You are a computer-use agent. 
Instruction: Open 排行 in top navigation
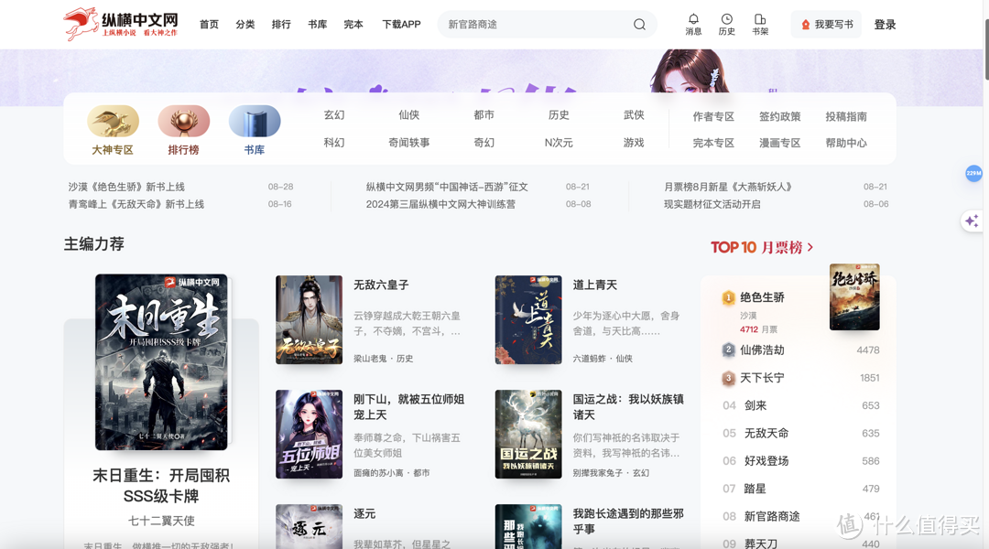point(281,25)
